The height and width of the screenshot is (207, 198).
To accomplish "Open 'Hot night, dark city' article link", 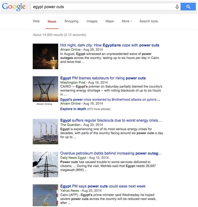I will 110,45.
